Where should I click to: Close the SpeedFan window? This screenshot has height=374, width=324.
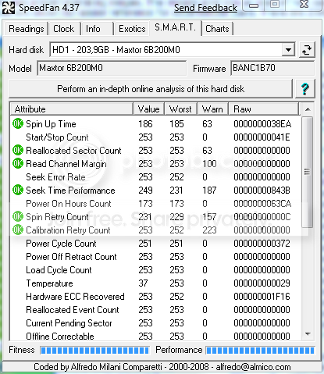click(x=304, y=5)
